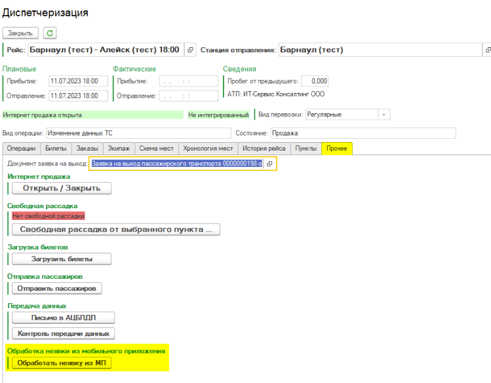
Task: Open the Схема мест tab
Action: click(157, 149)
